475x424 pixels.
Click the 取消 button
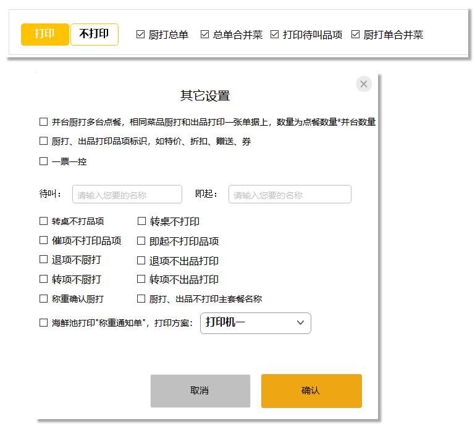click(200, 391)
